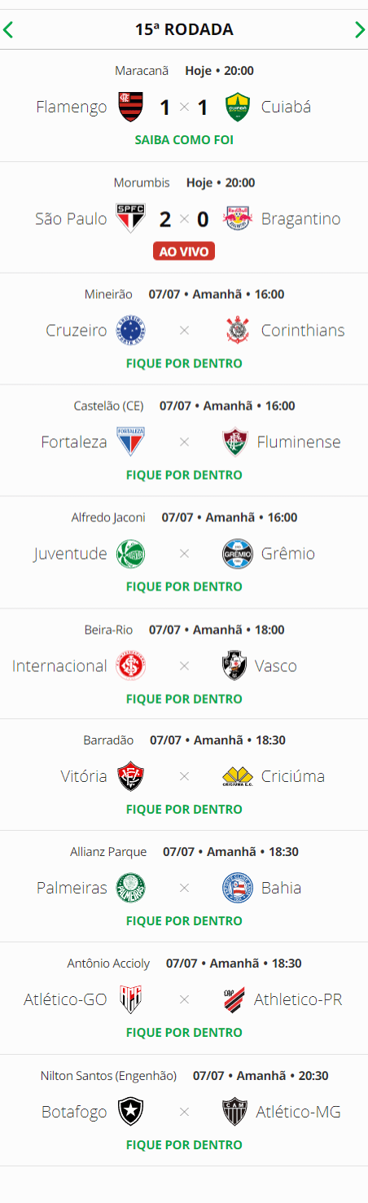Click the Cruzeiro blue crest
Image resolution: width=368 pixels, height=1203 pixels.
coord(131,330)
